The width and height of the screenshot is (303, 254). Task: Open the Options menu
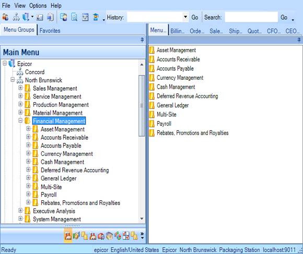[x=38, y=6]
